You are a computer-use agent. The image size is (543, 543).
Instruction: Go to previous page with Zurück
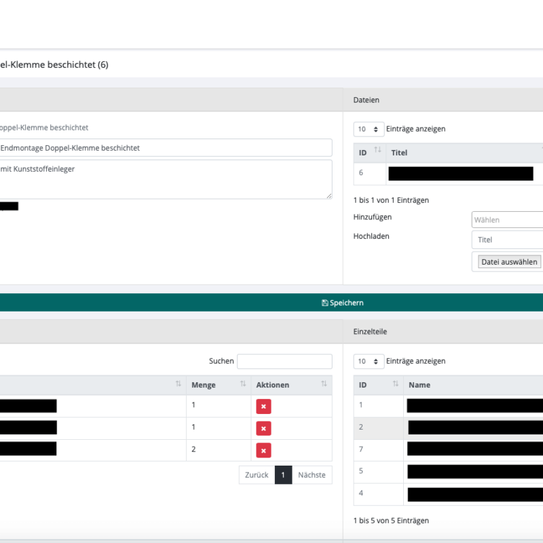pos(257,475)
